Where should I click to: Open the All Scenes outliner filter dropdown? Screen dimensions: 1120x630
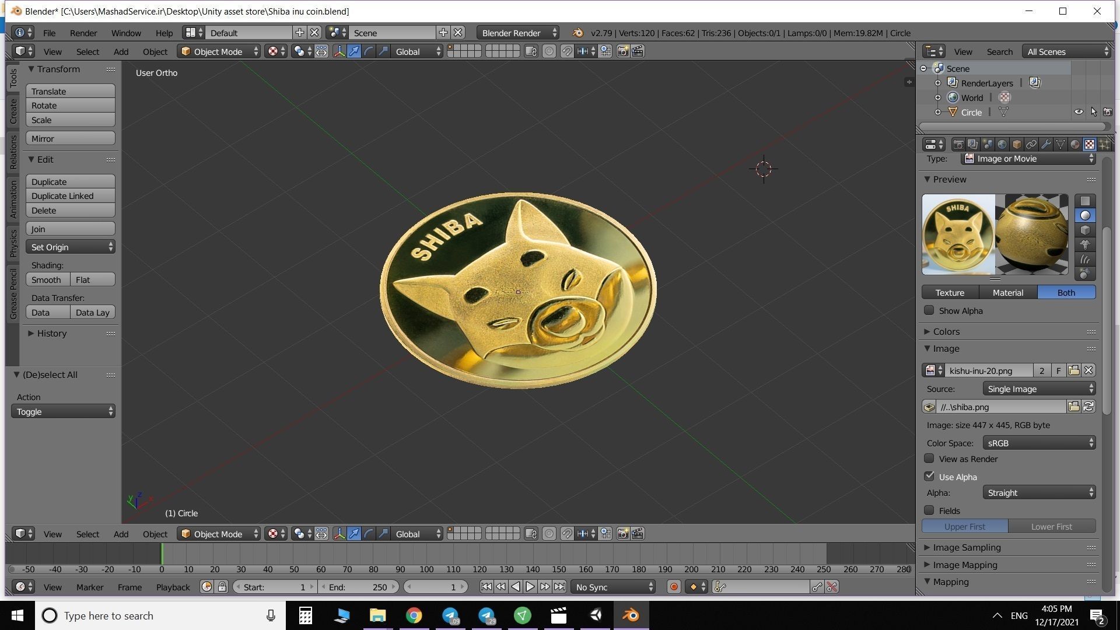(x=1066, y=51)
